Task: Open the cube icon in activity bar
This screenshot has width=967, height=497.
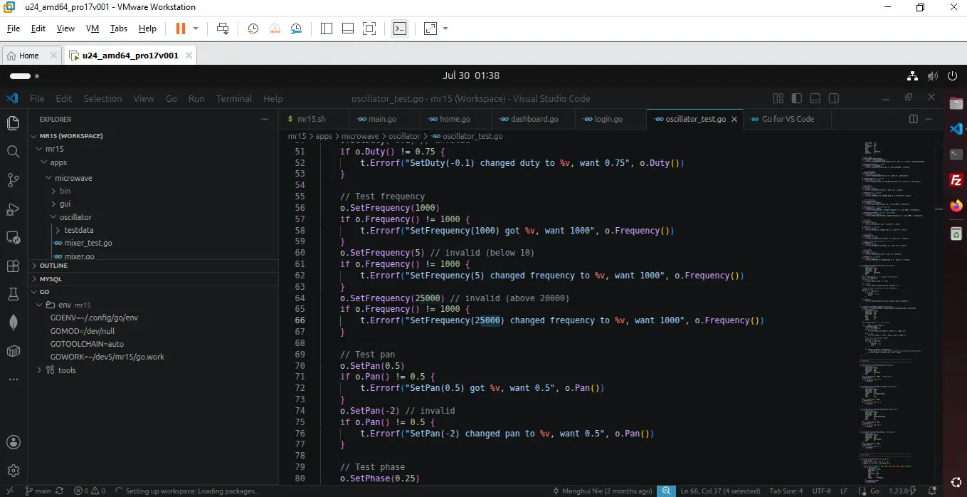Action: click(13, 351)
